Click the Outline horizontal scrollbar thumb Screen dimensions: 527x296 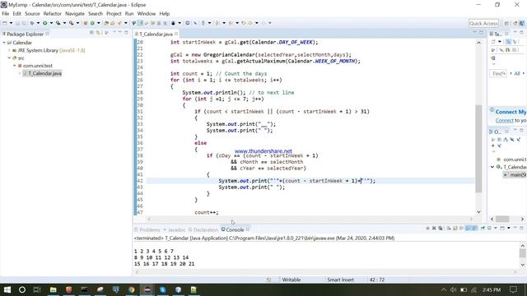pos(502,219)
